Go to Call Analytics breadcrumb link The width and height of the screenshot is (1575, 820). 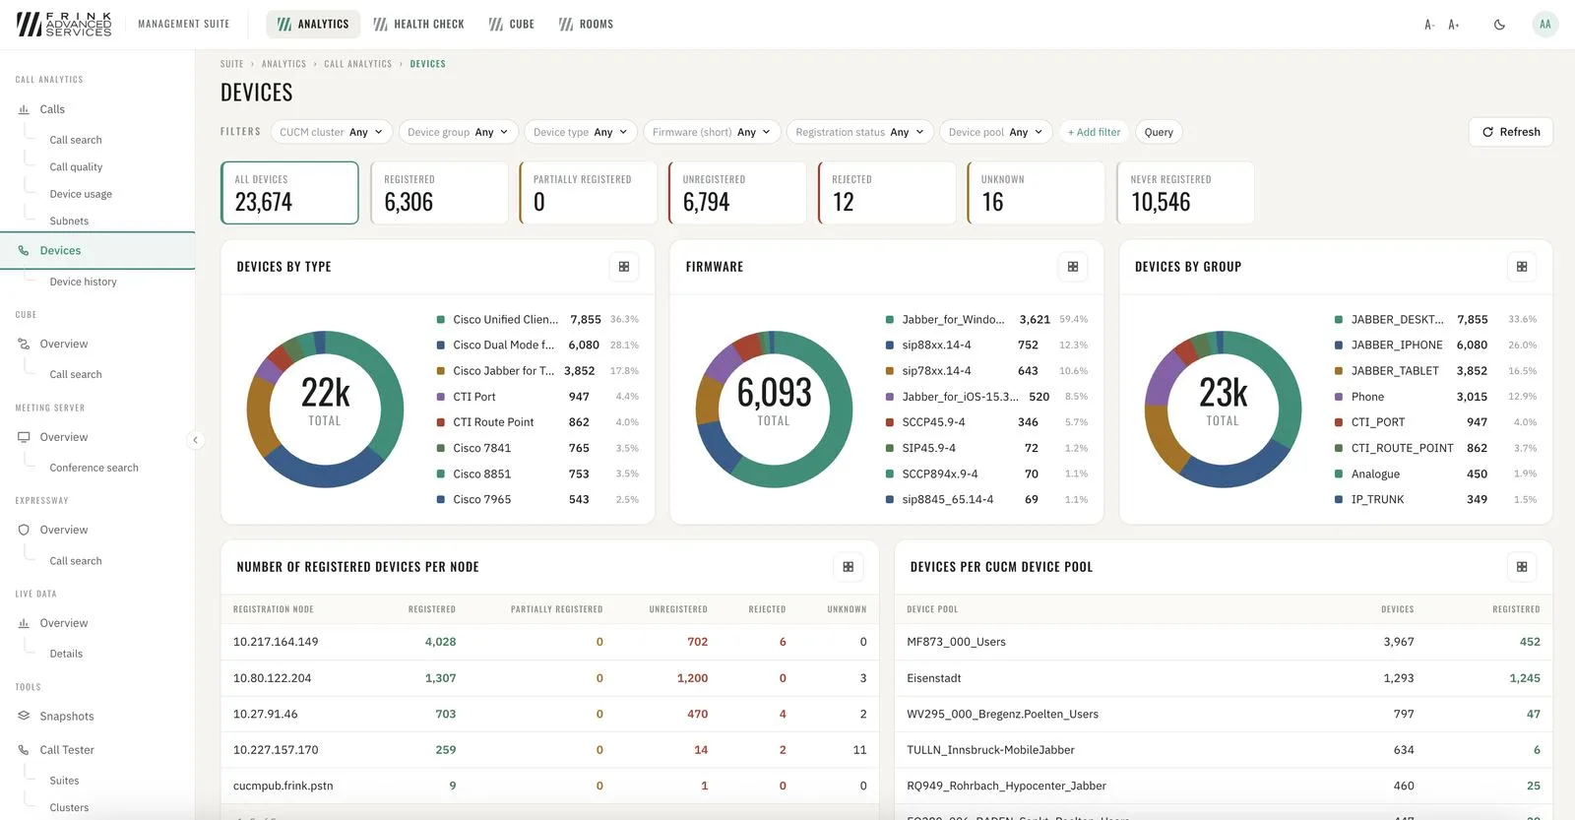[x=358, y=64]
